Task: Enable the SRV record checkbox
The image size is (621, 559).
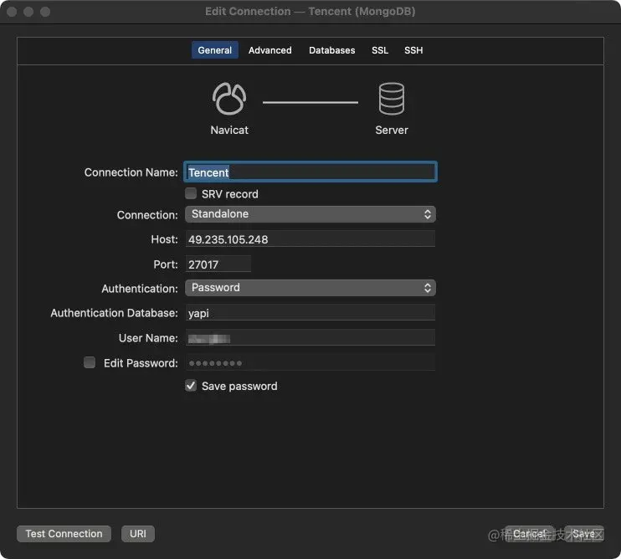Action: (191, 193)
